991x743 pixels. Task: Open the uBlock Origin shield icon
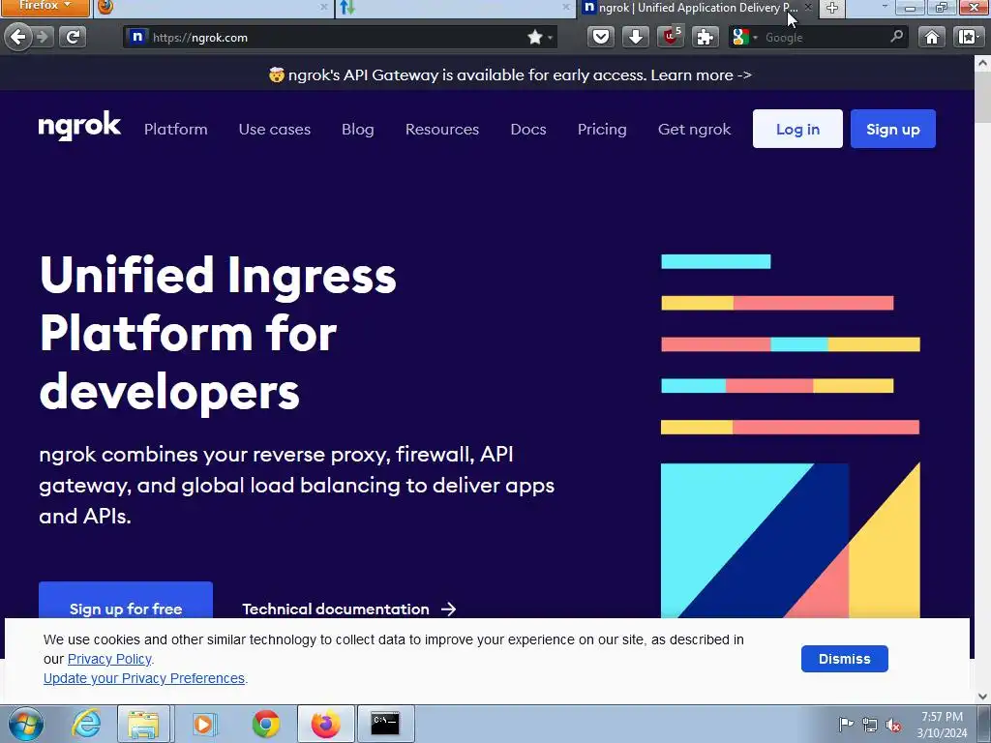pos(671,38)
